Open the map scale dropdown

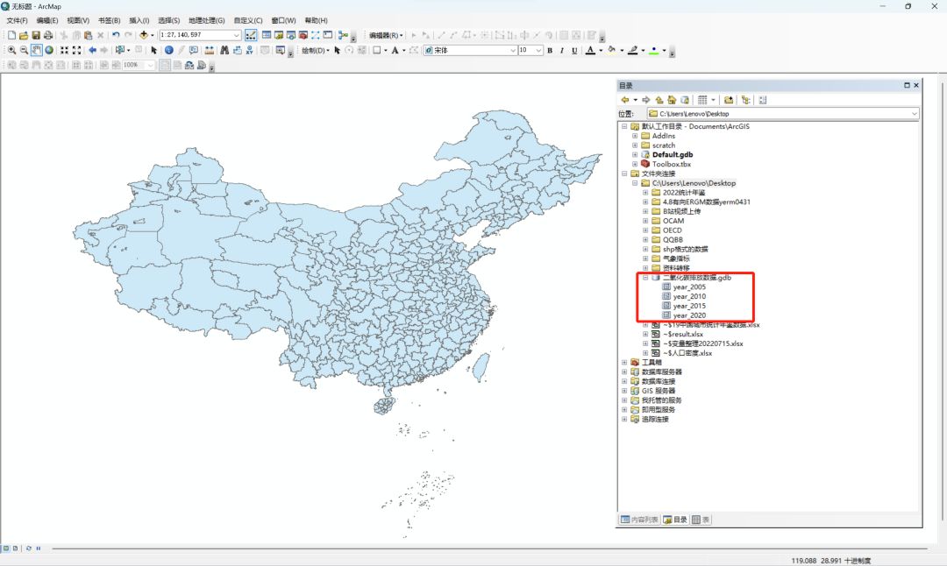click(237, 35)
